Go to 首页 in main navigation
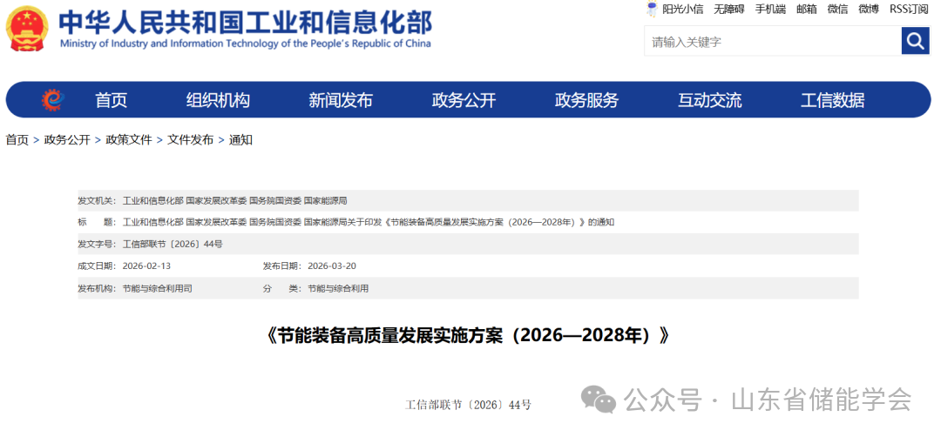The image size is (941, 437). pos(111,100)
